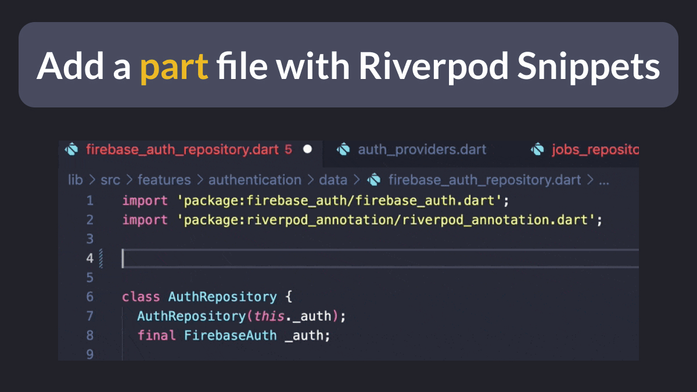
Task: Select firebase_auth_repository.dart breadcrumb file
Action: (484, 180)
